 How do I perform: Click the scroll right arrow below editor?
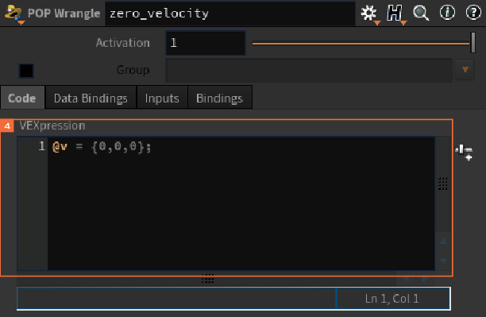coord(426,279)
